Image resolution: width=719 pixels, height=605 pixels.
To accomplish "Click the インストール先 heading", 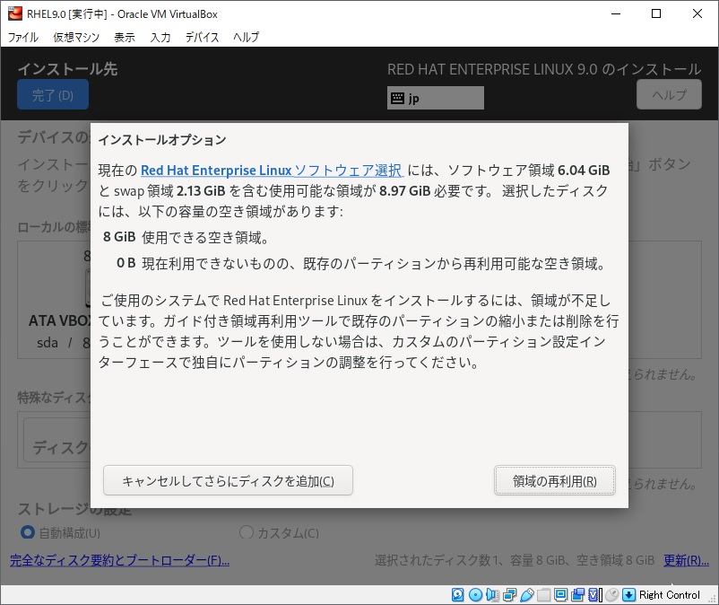I will [68, 69].
